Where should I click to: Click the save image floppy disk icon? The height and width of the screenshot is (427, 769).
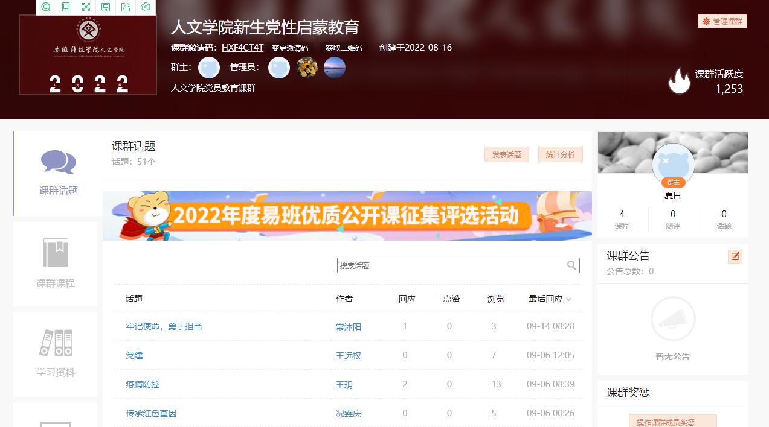point(106,7)
